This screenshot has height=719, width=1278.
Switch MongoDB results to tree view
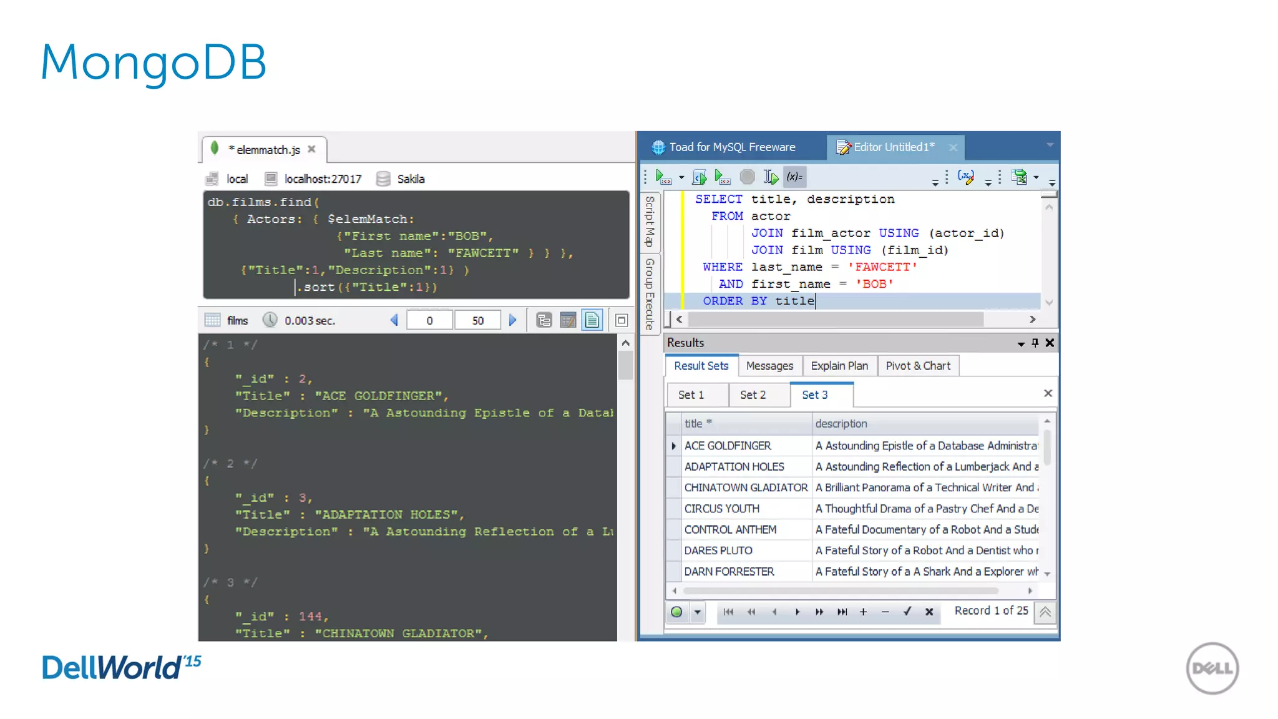[x=544, y=320]
